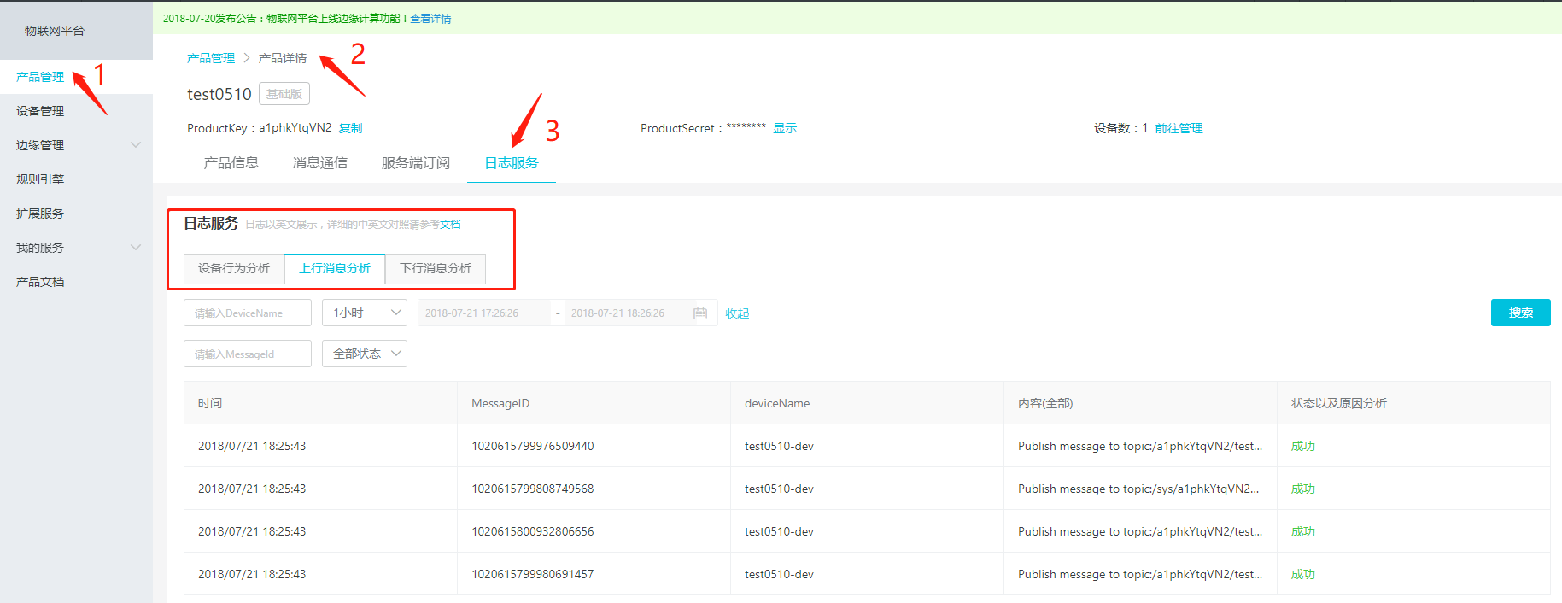
Task: Click 收起 to collapse filters
Action: (x=737, y=313)
